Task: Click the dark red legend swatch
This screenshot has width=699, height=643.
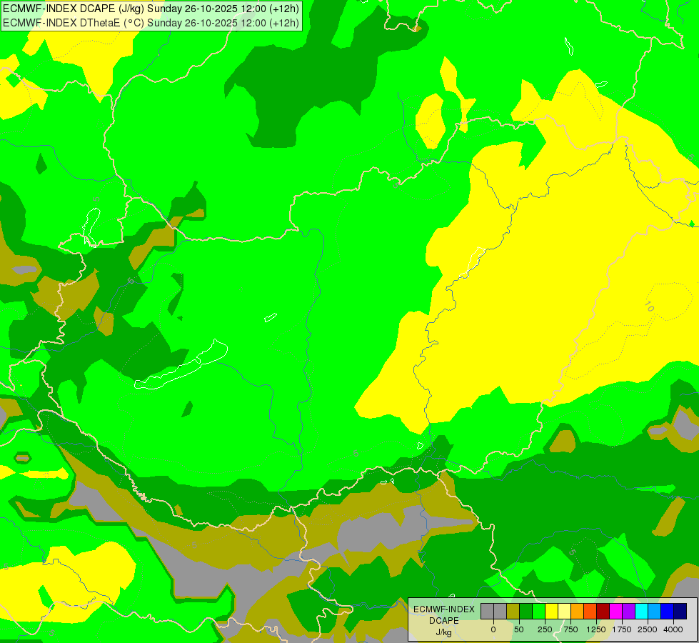Action: click(603, 612)
